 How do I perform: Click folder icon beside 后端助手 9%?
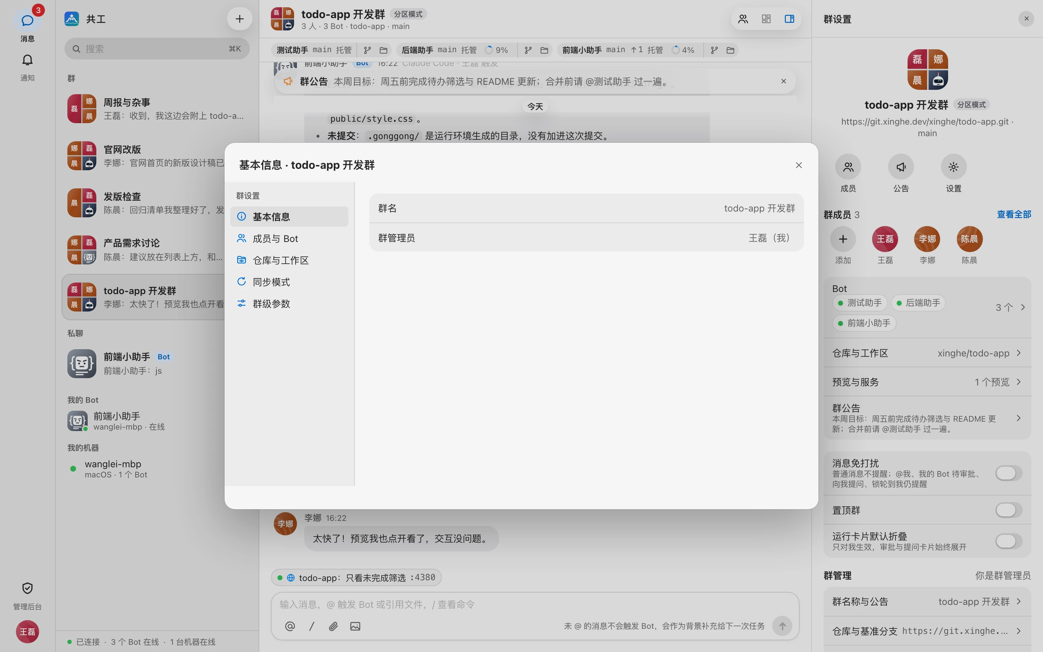(544, 50)
